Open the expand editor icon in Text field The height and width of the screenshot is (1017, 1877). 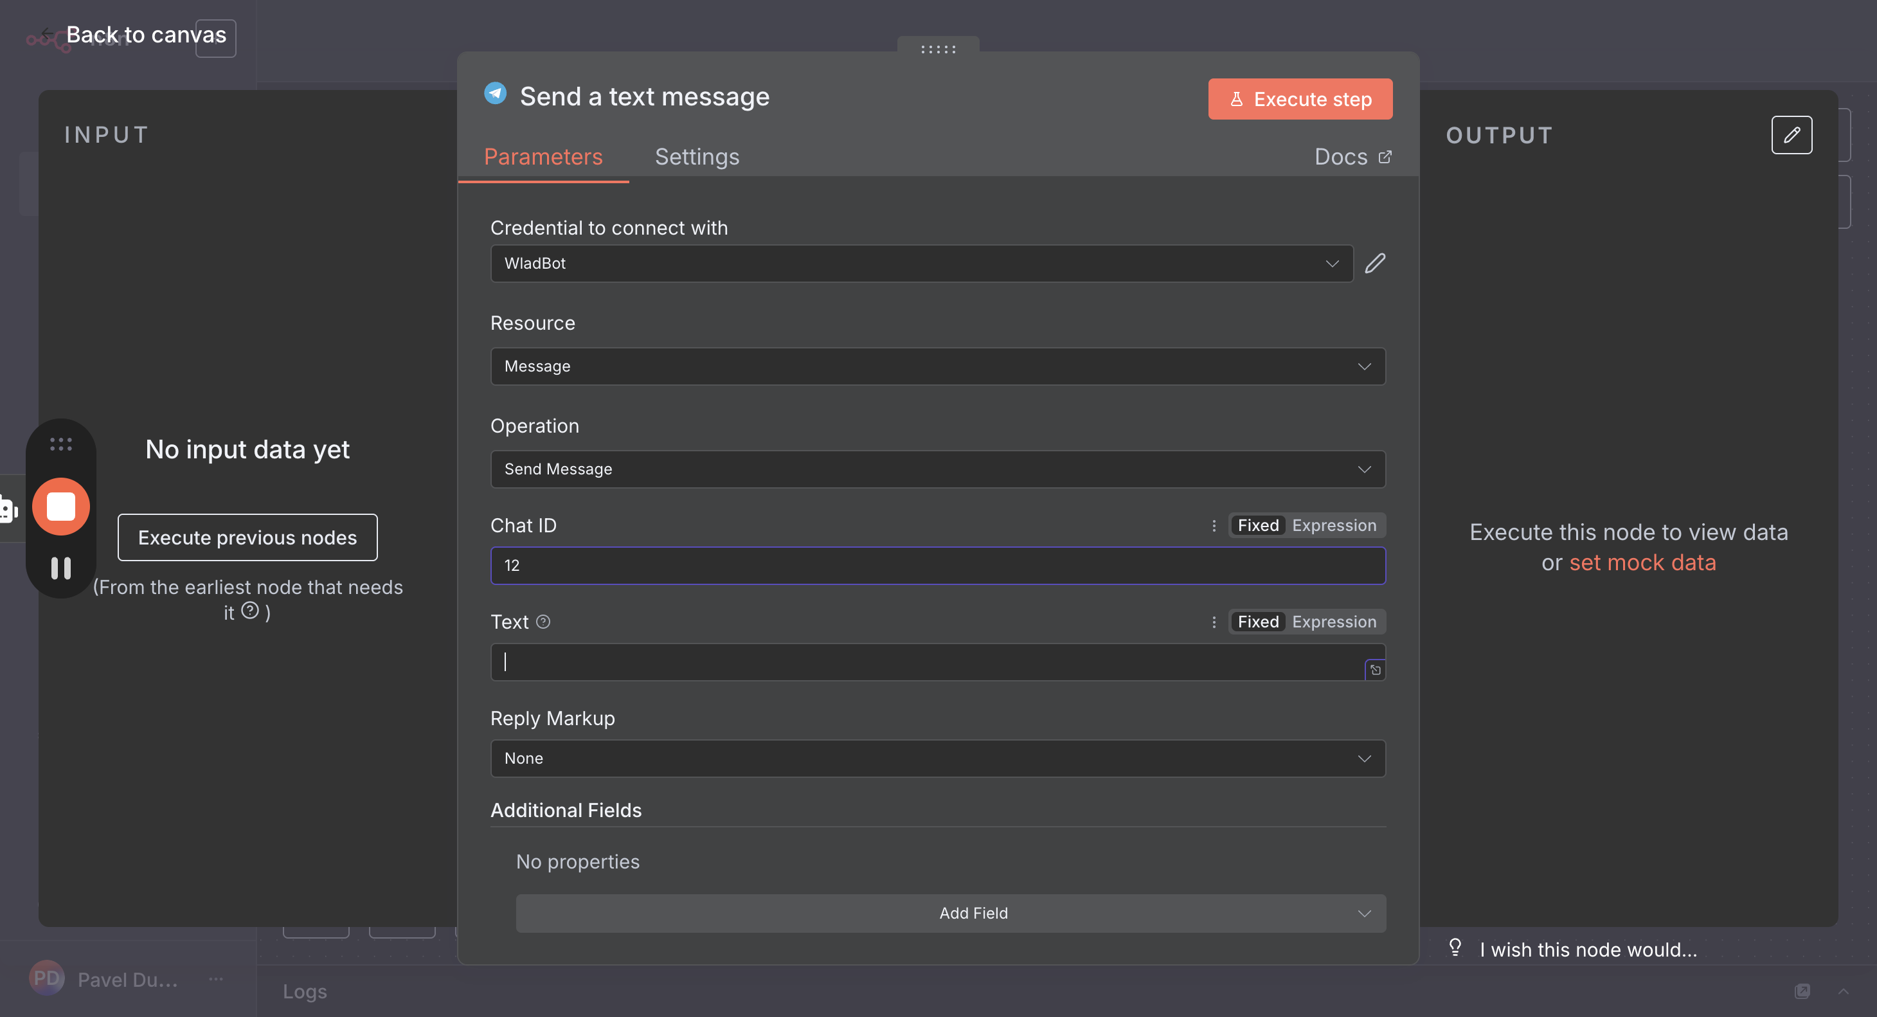(x=1375, y=669)
